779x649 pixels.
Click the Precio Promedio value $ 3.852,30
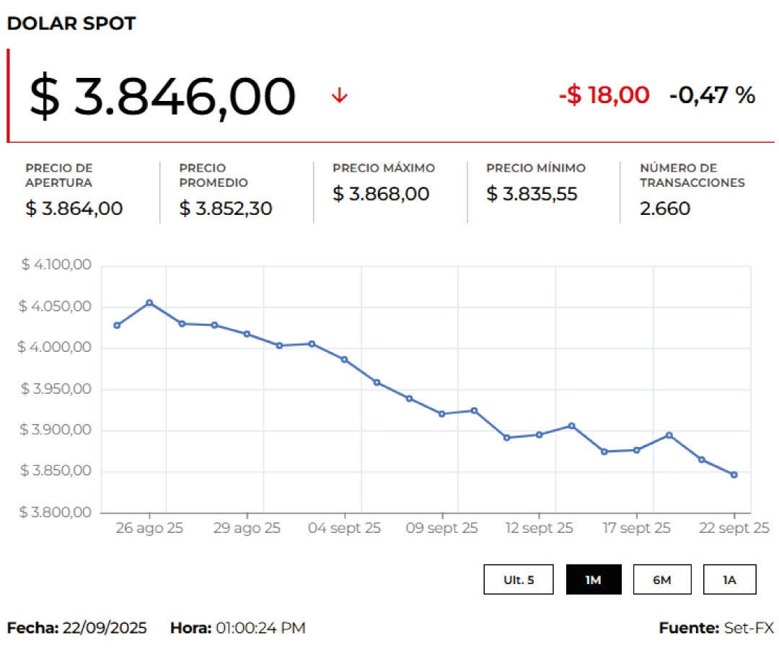[226, 209]
